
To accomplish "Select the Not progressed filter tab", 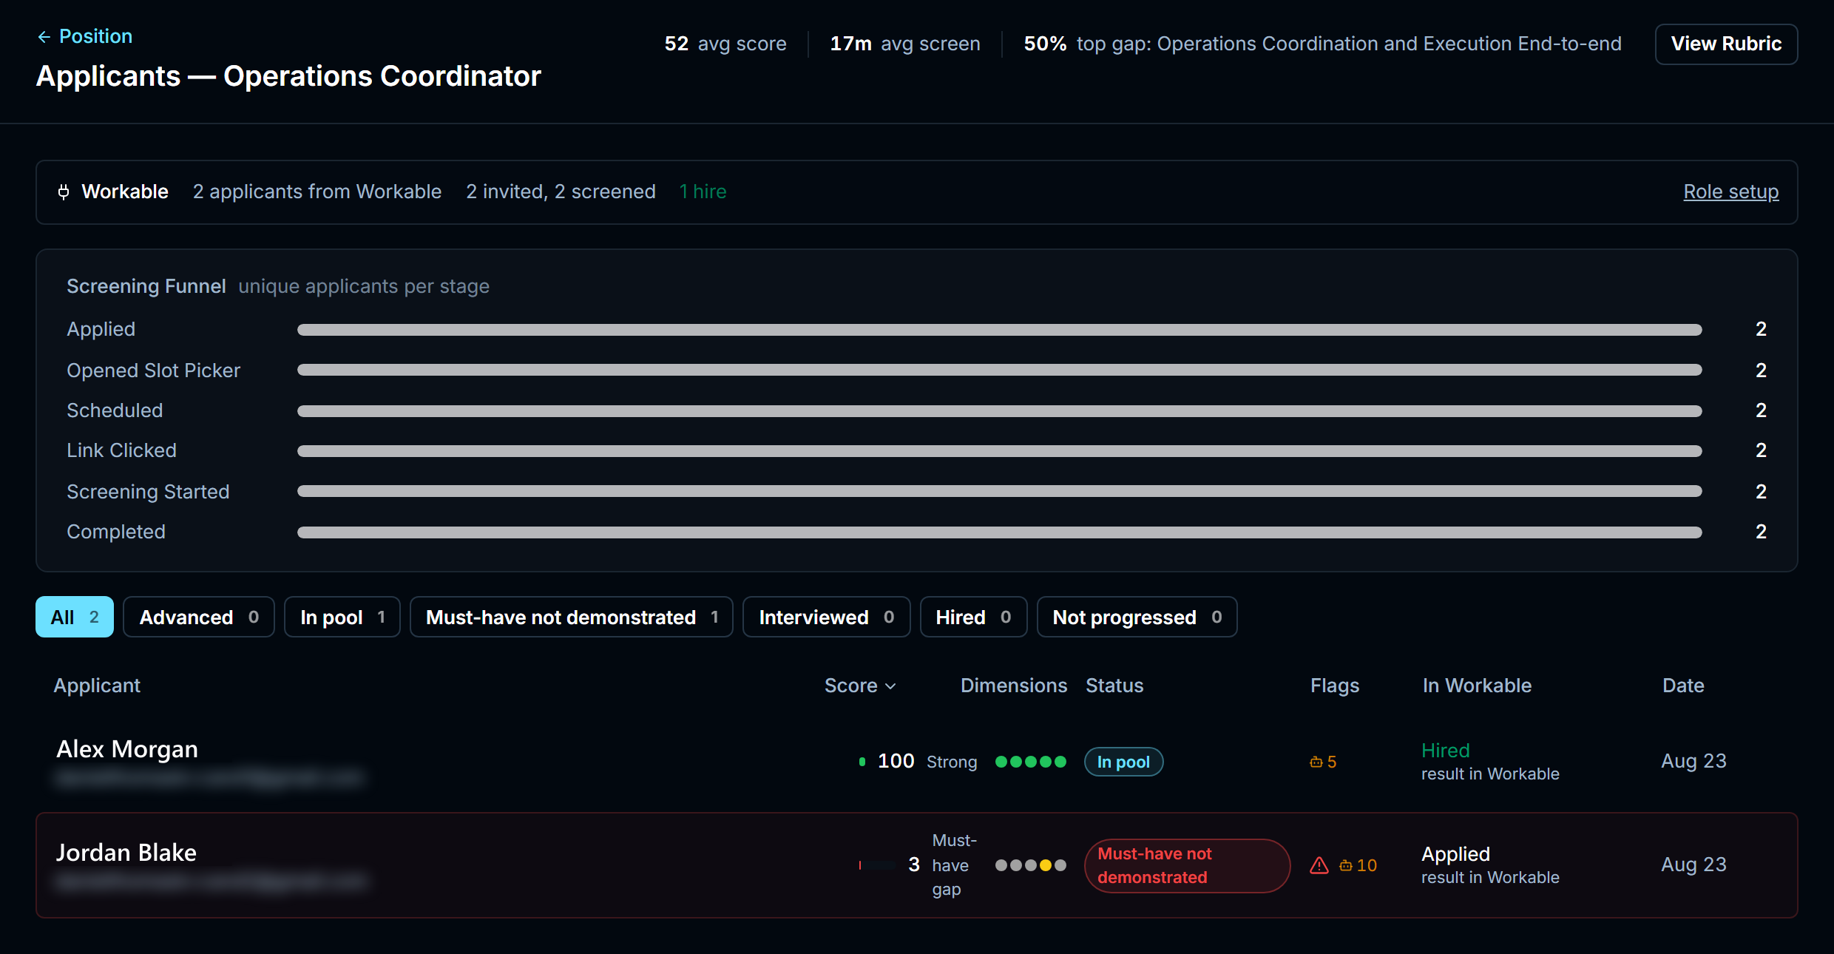I will (x=1137, y=617).
